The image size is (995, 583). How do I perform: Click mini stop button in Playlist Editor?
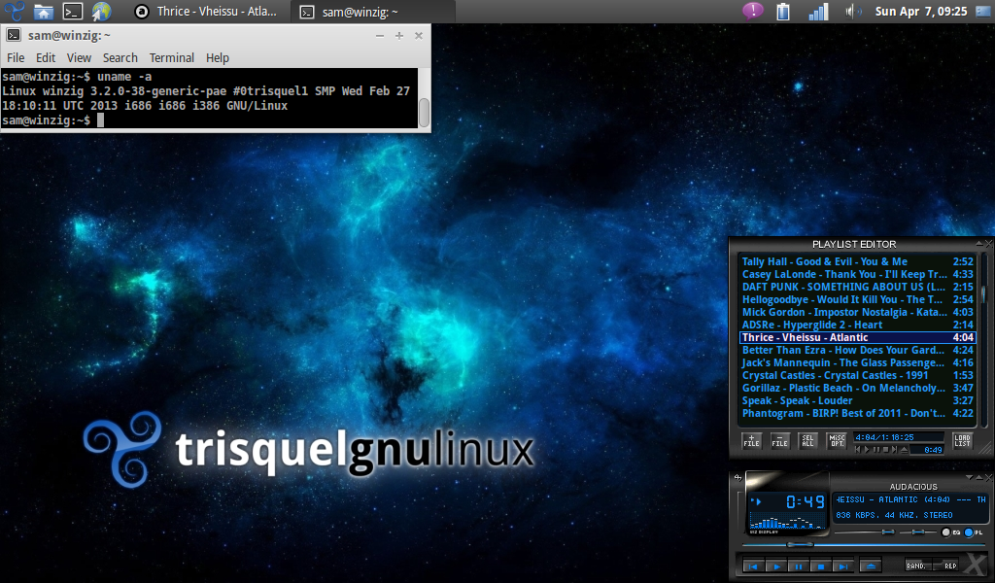[x=885, y=450]
